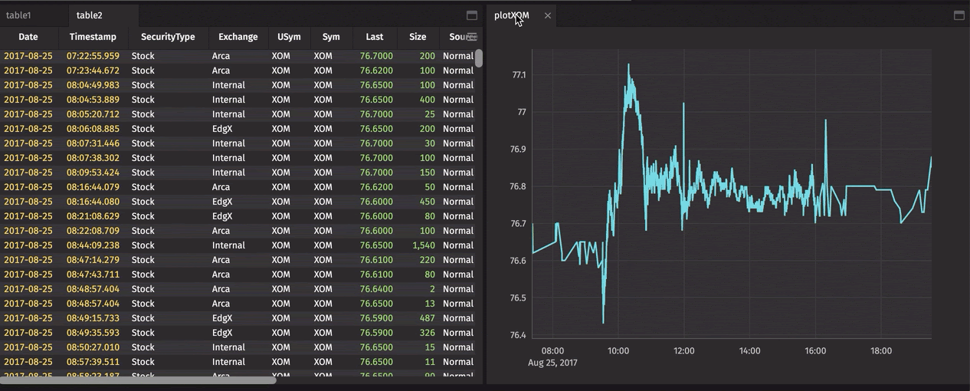
Task: Click the USym column header
Action: click(290, 37)
